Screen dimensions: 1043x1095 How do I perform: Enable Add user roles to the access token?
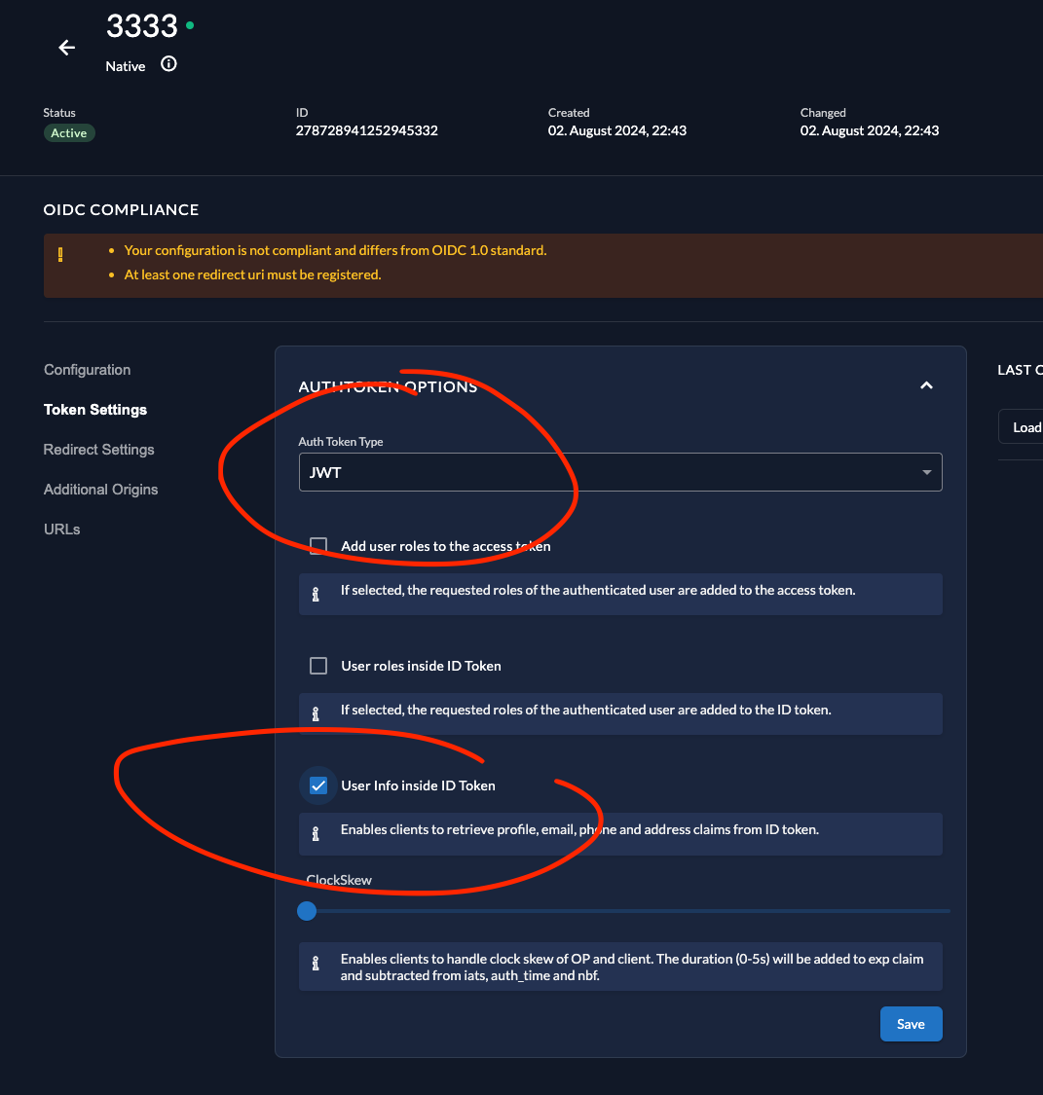click(x=318, y=546)
